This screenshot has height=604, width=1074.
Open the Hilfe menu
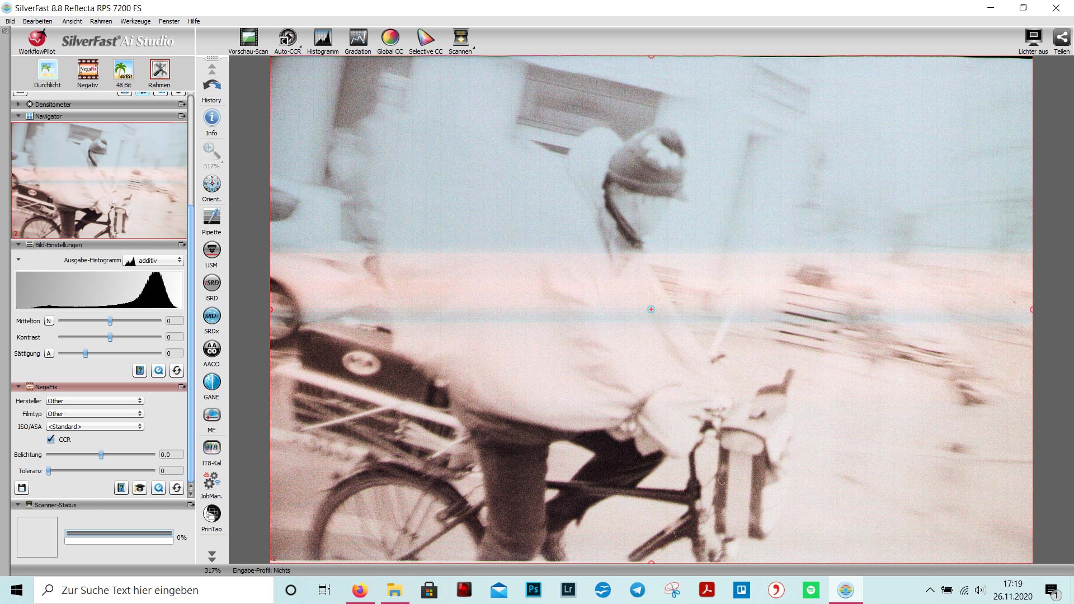point(194,21)
